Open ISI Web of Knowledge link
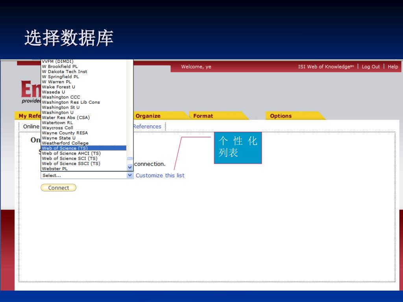Image resolution: width=403 pixels, height=302 pixels. click(x=325, y=67)
